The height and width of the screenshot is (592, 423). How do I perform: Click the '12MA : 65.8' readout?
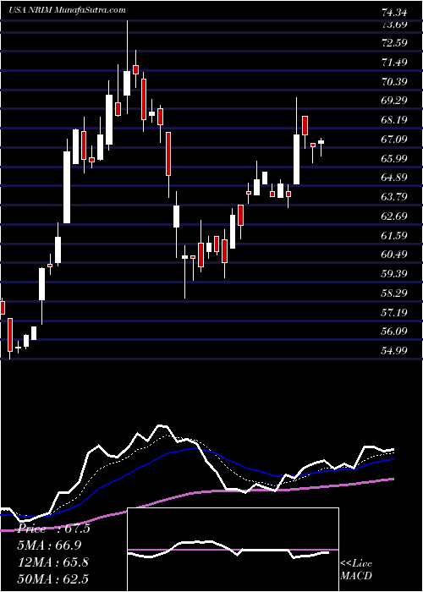pos(53,562)
